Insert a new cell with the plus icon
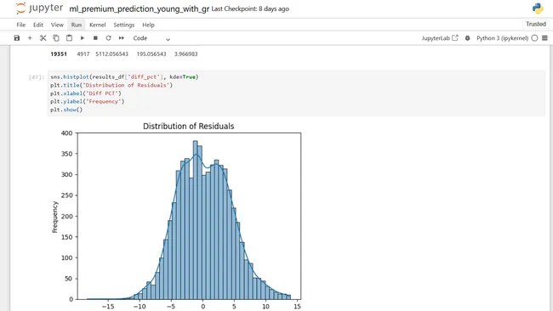This screenshot has width=553, height=311. point(30,38)
